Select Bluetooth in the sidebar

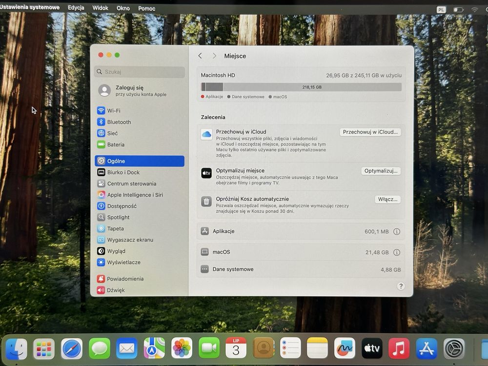click(x=140, y=122)
